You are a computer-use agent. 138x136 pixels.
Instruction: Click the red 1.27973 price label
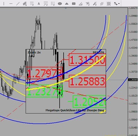[x=44, y=73]
